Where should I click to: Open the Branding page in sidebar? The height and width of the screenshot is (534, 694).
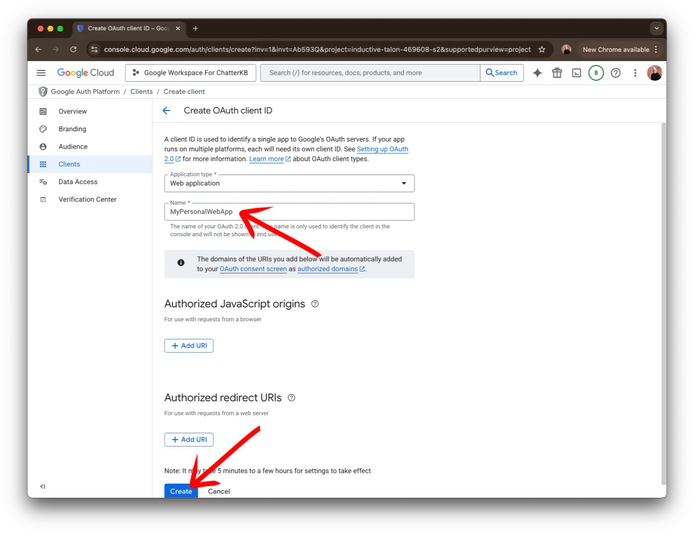[90, 129]
